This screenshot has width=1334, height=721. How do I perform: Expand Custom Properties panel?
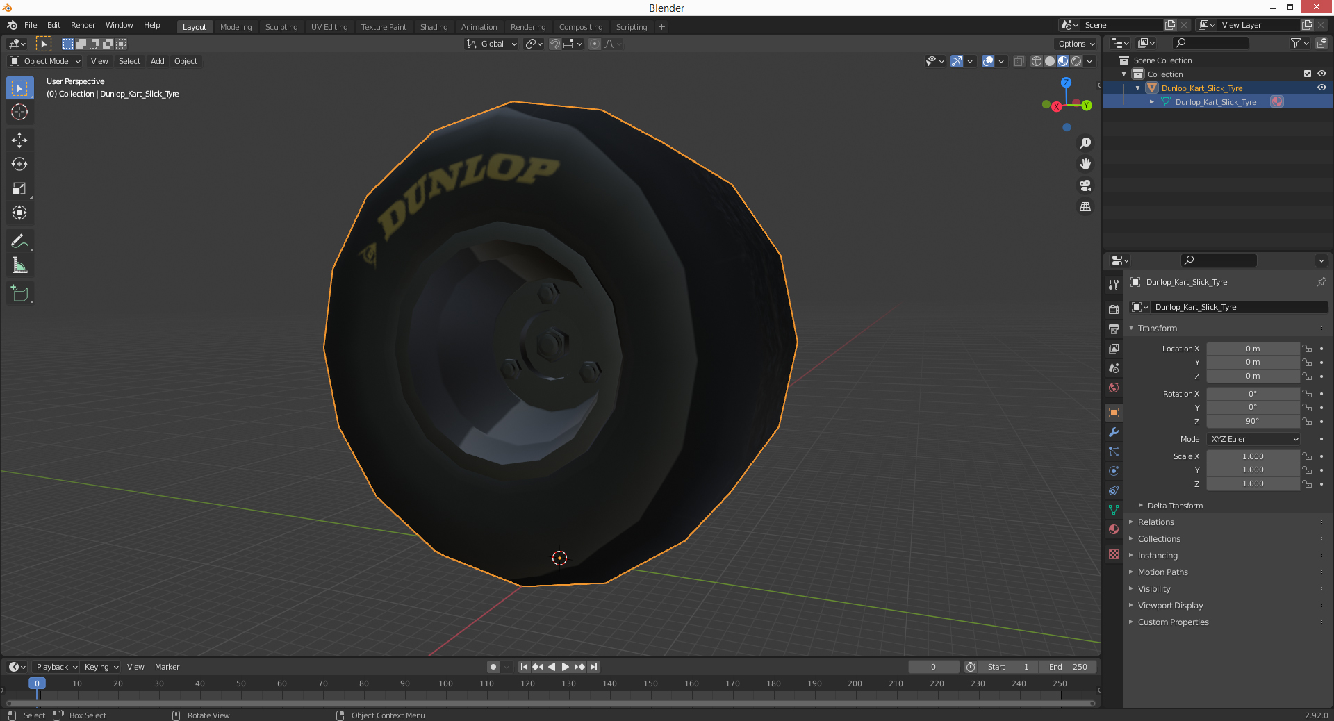[1173, 622]
